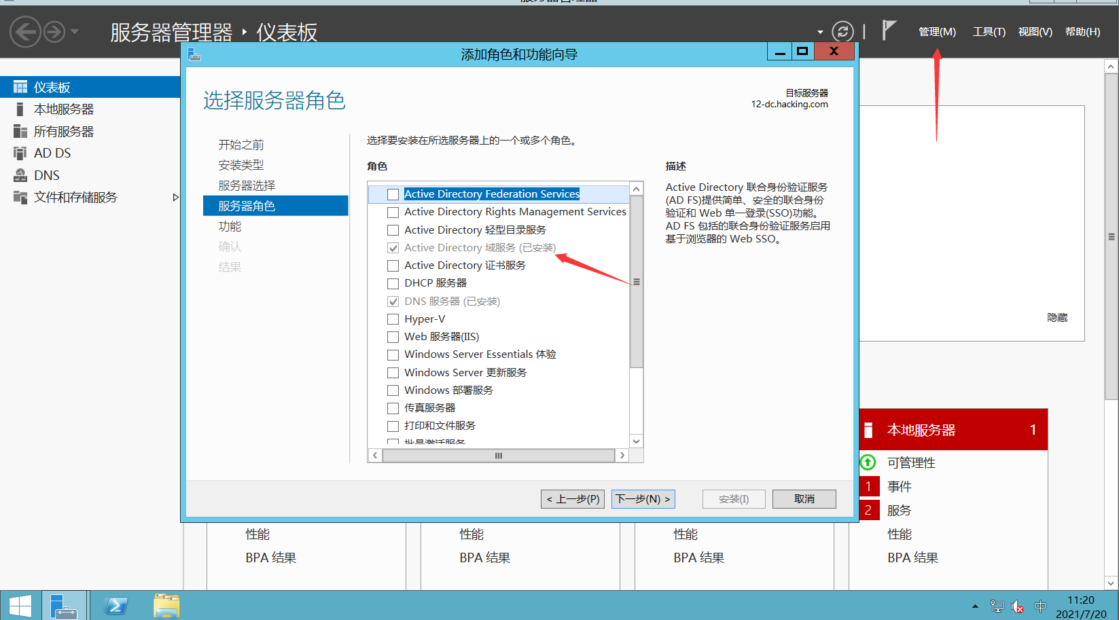Open 服务 in 本地服务器 tile
Image resolution: width=1119 pixels, height=620 pixels.
(x=899, y=510)
